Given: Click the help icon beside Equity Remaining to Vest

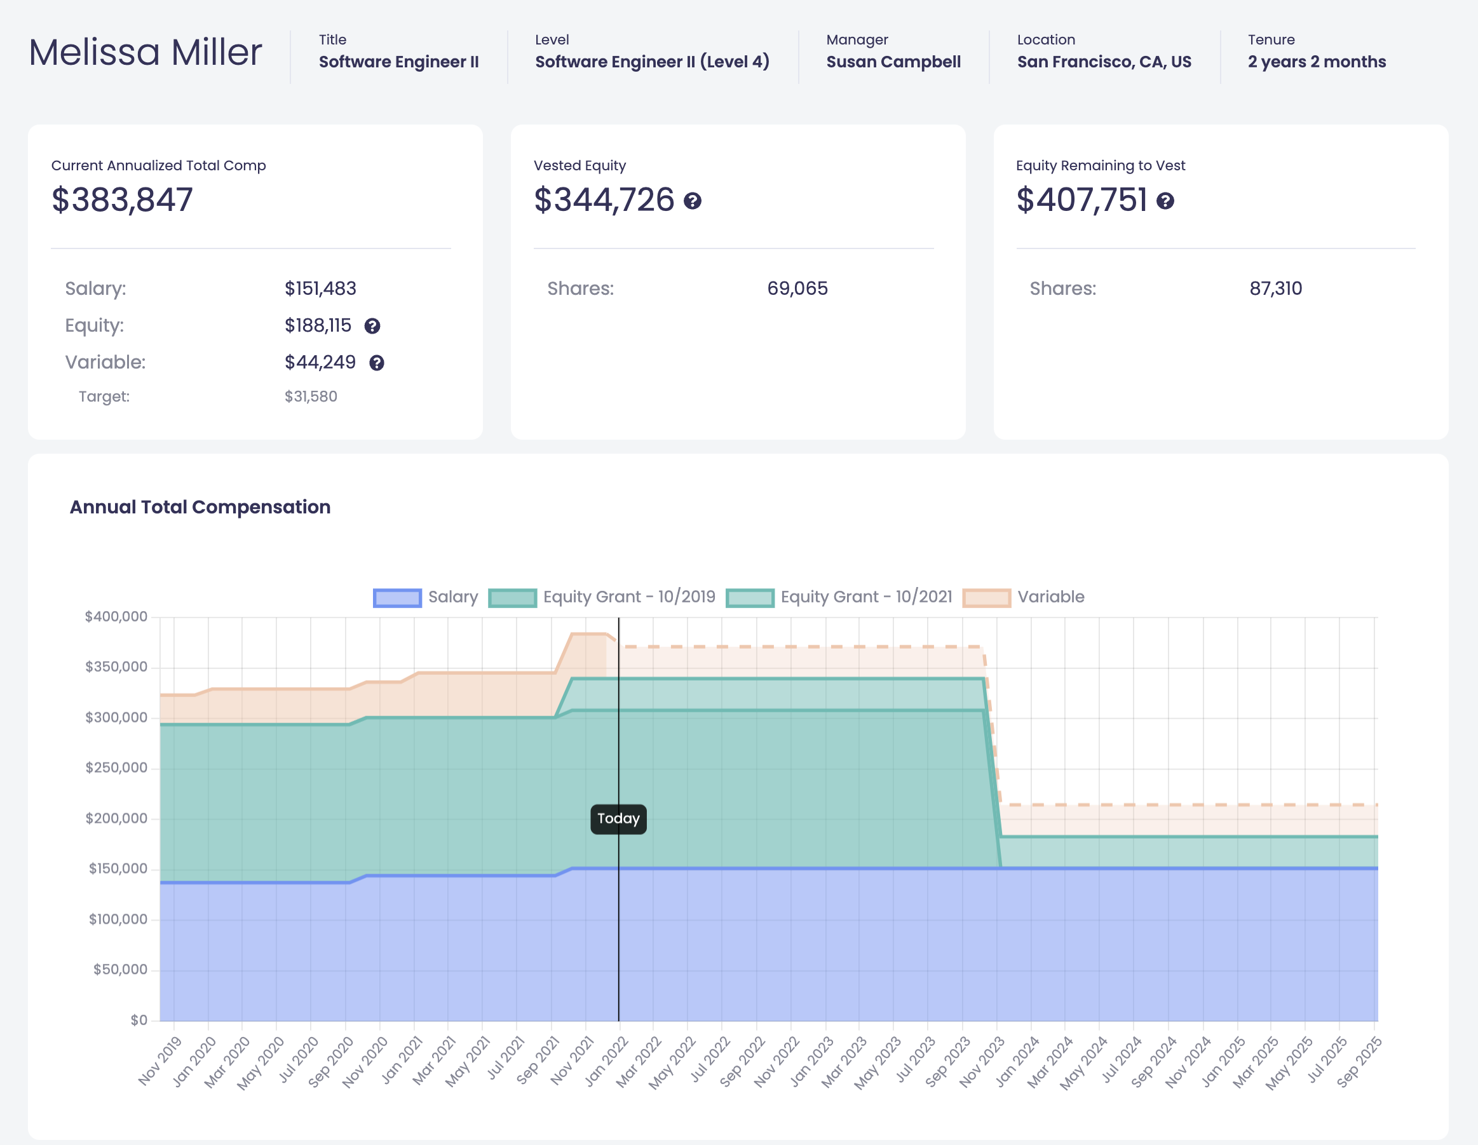Looking at the screenshot, I should [1165, 201].
